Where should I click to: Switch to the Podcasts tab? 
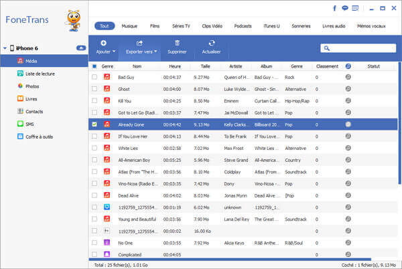click(x=243, y=26)
